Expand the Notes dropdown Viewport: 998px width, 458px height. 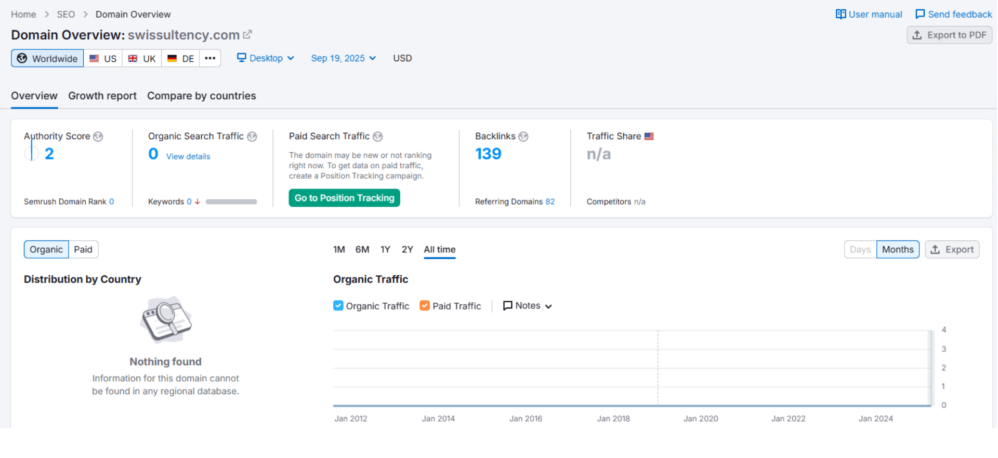[528, 306]
